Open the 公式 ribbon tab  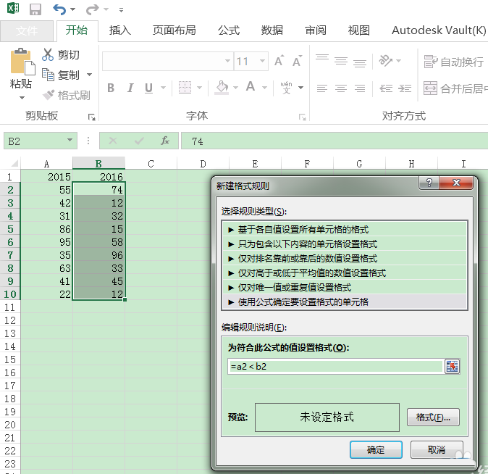[229, 30]
